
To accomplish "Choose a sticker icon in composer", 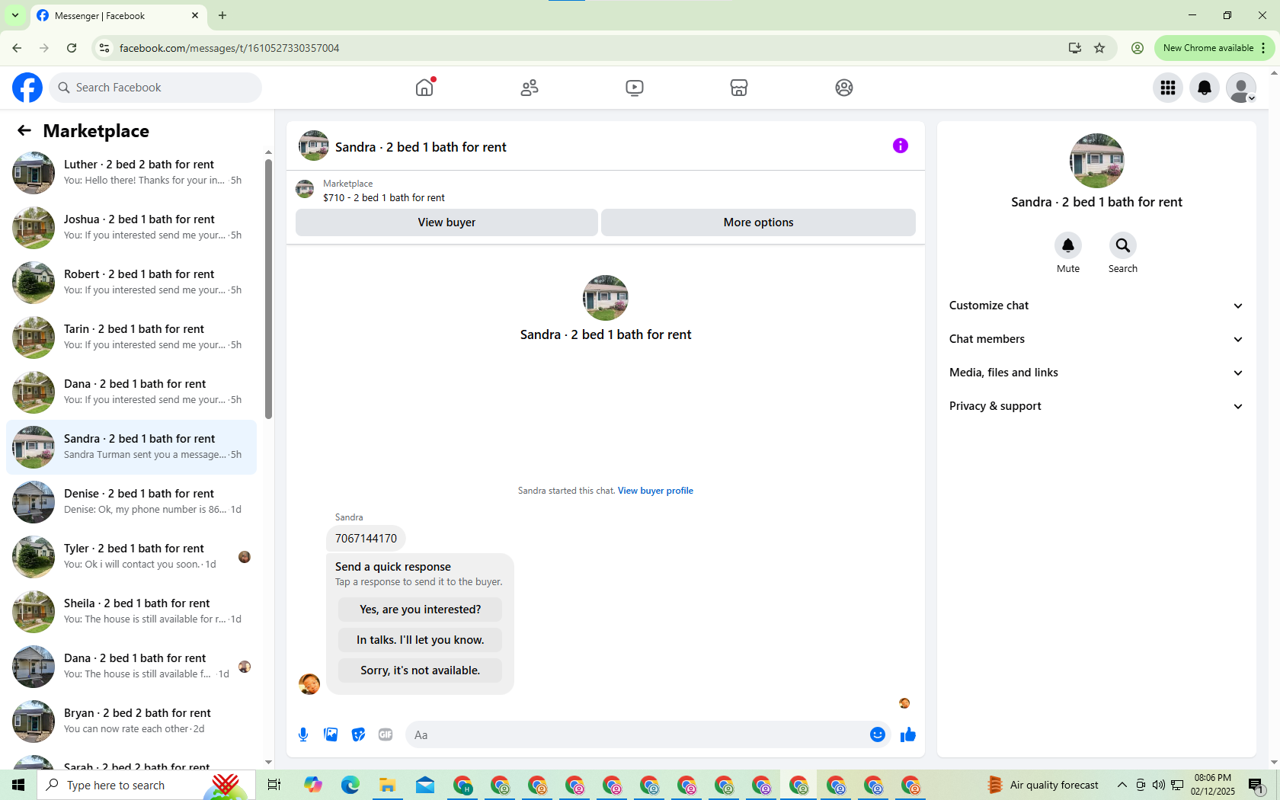I will pyautogui.click(x=358, y=734).
